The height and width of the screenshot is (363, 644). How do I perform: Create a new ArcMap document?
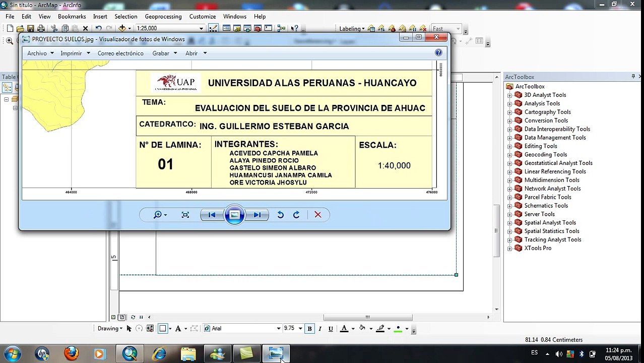(x=10, y=28)
